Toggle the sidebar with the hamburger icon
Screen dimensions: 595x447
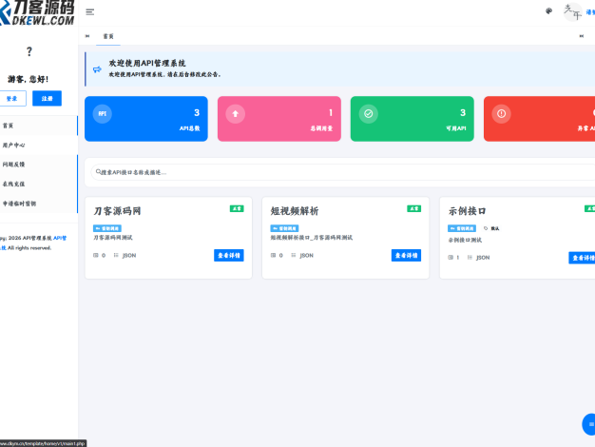[x=90, y=12]
